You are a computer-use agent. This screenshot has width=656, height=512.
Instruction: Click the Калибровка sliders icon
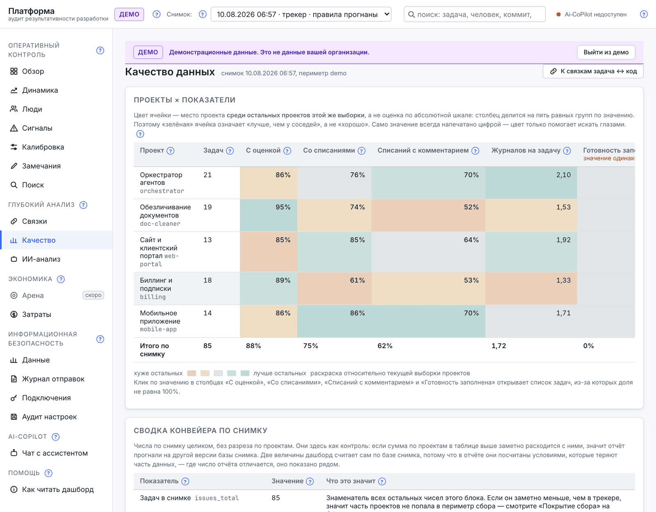[14, 147]
